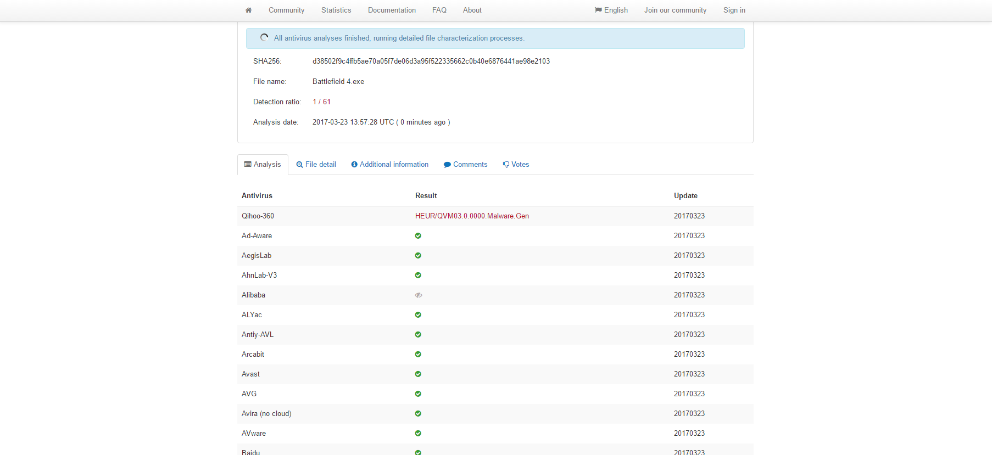Viewport: 992px width, 455px height.
Task: Open the Community menu
Action: pos(286,10)
